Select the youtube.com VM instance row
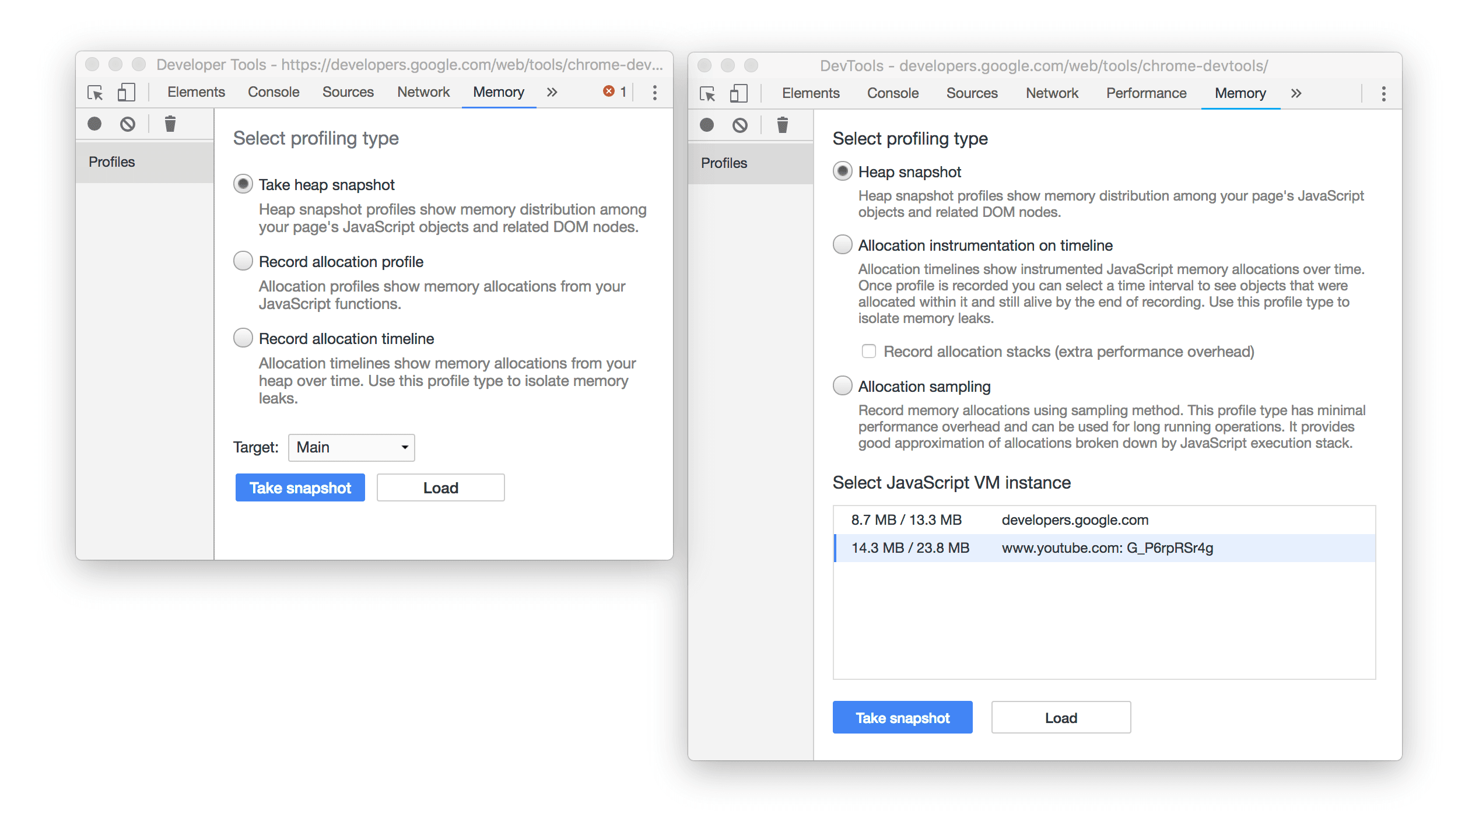Viewport: 1465px width, 821px height. pos(1105,546)
